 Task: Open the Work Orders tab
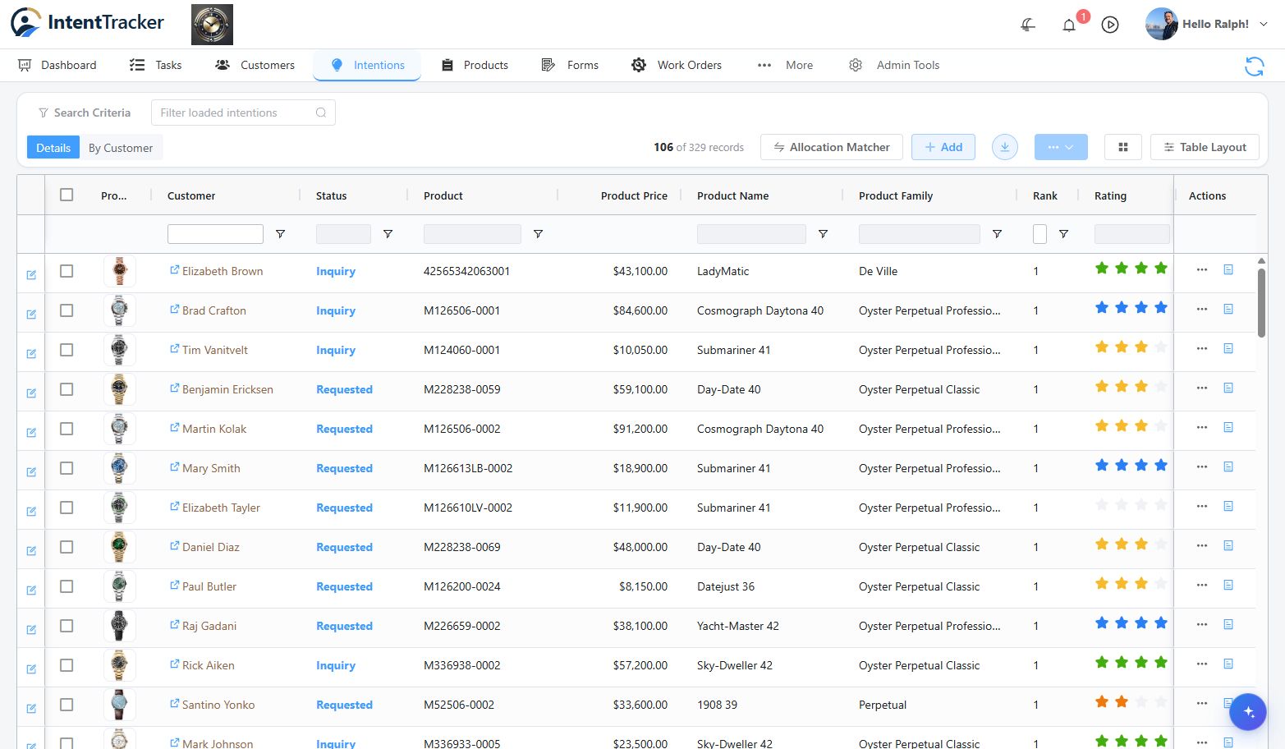pos(677,65)
